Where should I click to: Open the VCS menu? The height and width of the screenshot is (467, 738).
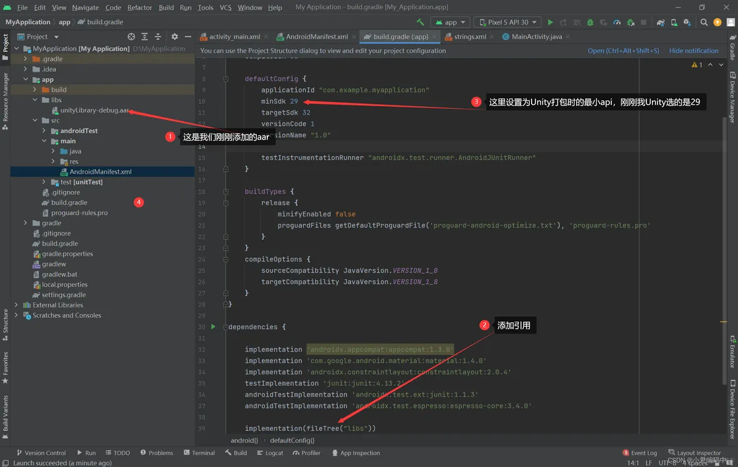click(226, 7)
